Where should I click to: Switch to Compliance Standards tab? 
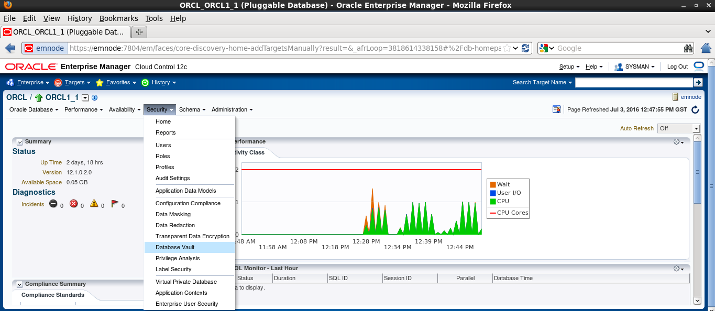coord(53,295)
